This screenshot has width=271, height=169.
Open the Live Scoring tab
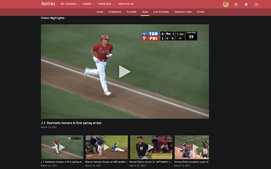[161, 12]
